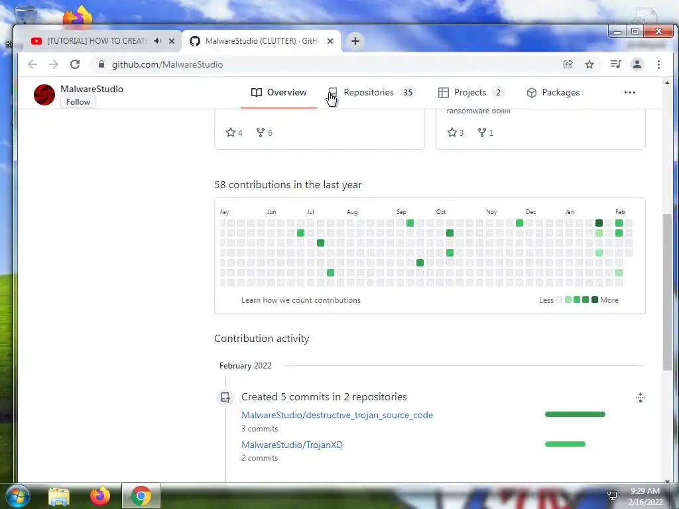This screenshot has height=509, width=679.
Task: Click the network icon in system tray
Action: tap(612, 496)
